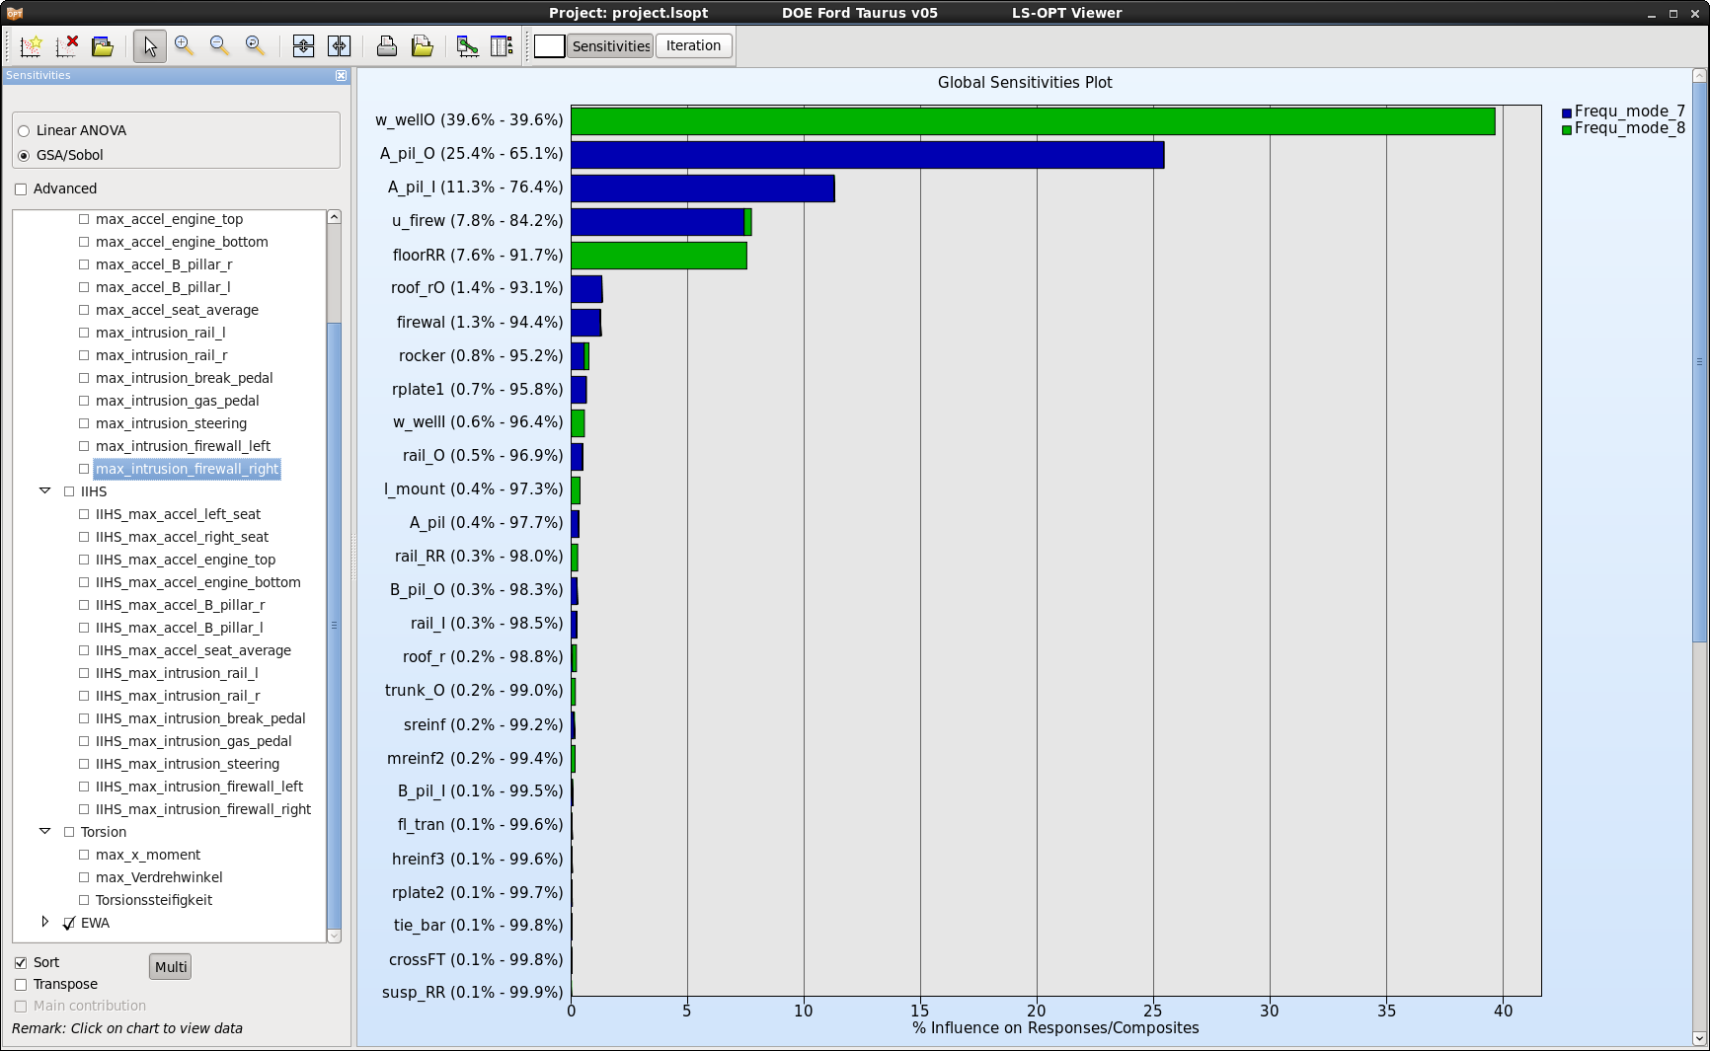
Task: Click the w_wellO green bar
Action: [x=1033, y=121]
